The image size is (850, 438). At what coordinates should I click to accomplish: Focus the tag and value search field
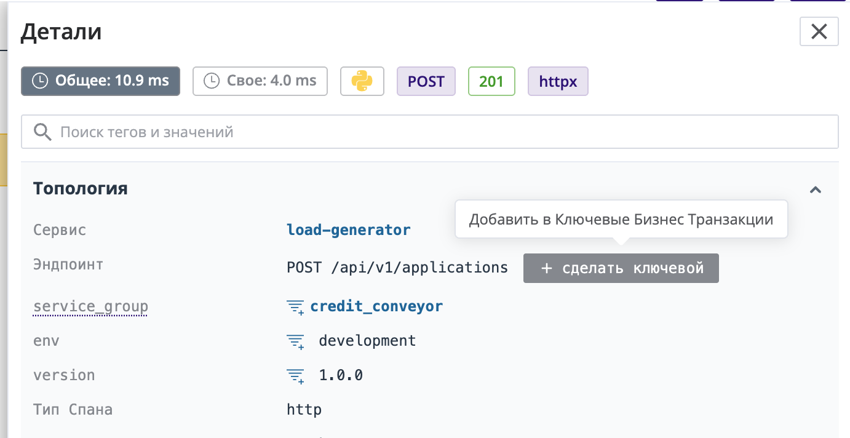[443, 132]
